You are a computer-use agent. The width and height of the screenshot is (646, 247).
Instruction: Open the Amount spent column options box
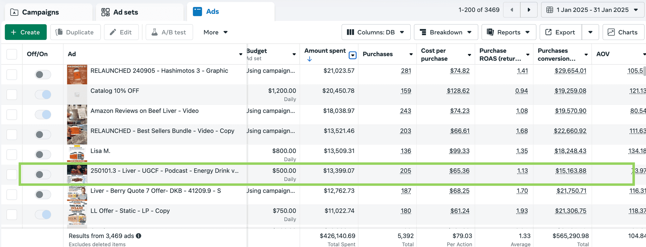[353, 55]
